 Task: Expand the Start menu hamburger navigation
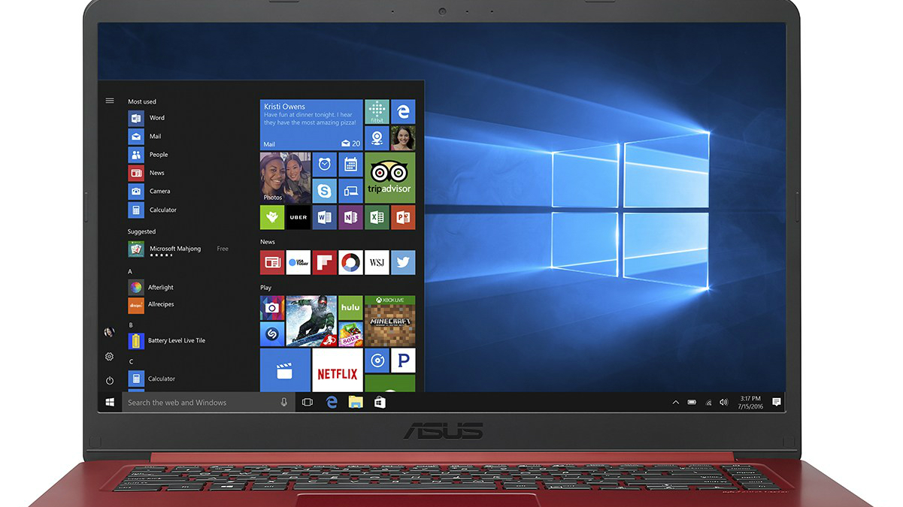pos(109,100)
